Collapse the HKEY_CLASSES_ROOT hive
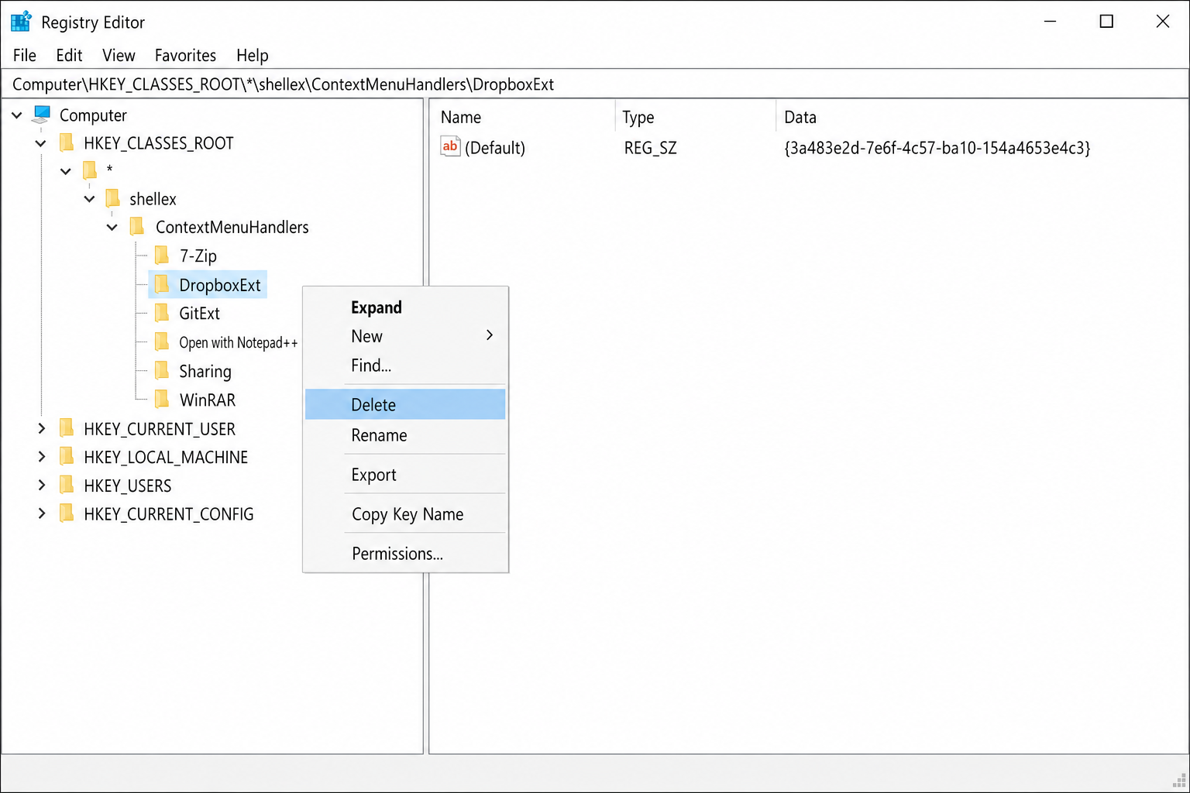The height and width of the screenshot is (793, 1190). click(x=41, y=143)
